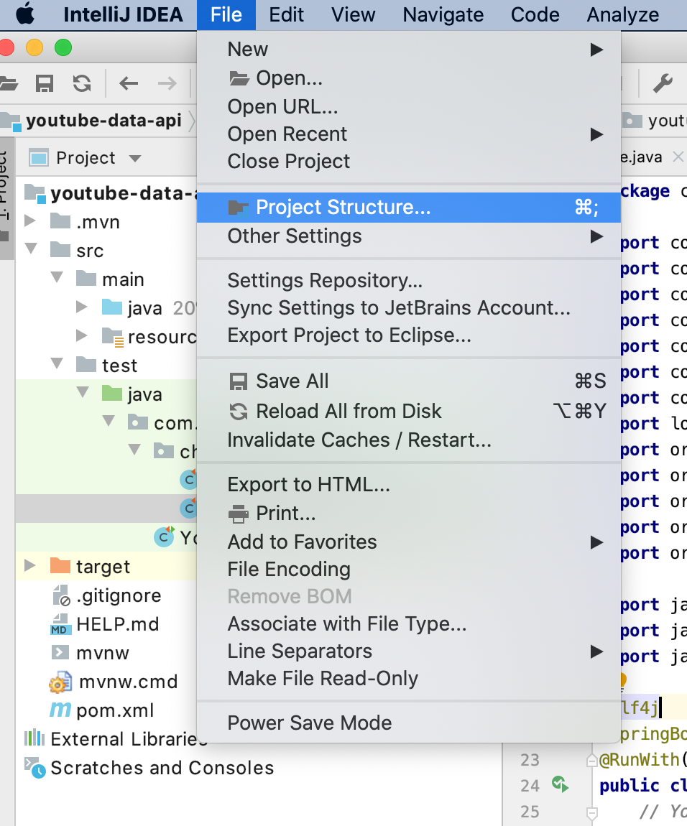Select Export Project to Eclipse...

(x=409, y=335)
